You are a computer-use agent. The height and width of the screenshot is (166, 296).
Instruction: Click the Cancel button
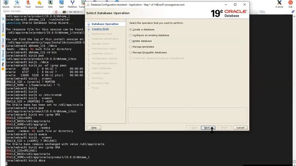pyautogui.click(x=240, y=128)
